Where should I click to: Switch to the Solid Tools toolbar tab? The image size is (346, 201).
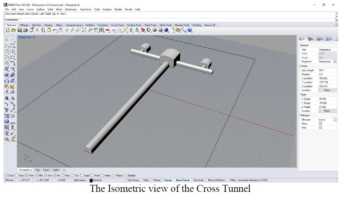tap(151, 25)
